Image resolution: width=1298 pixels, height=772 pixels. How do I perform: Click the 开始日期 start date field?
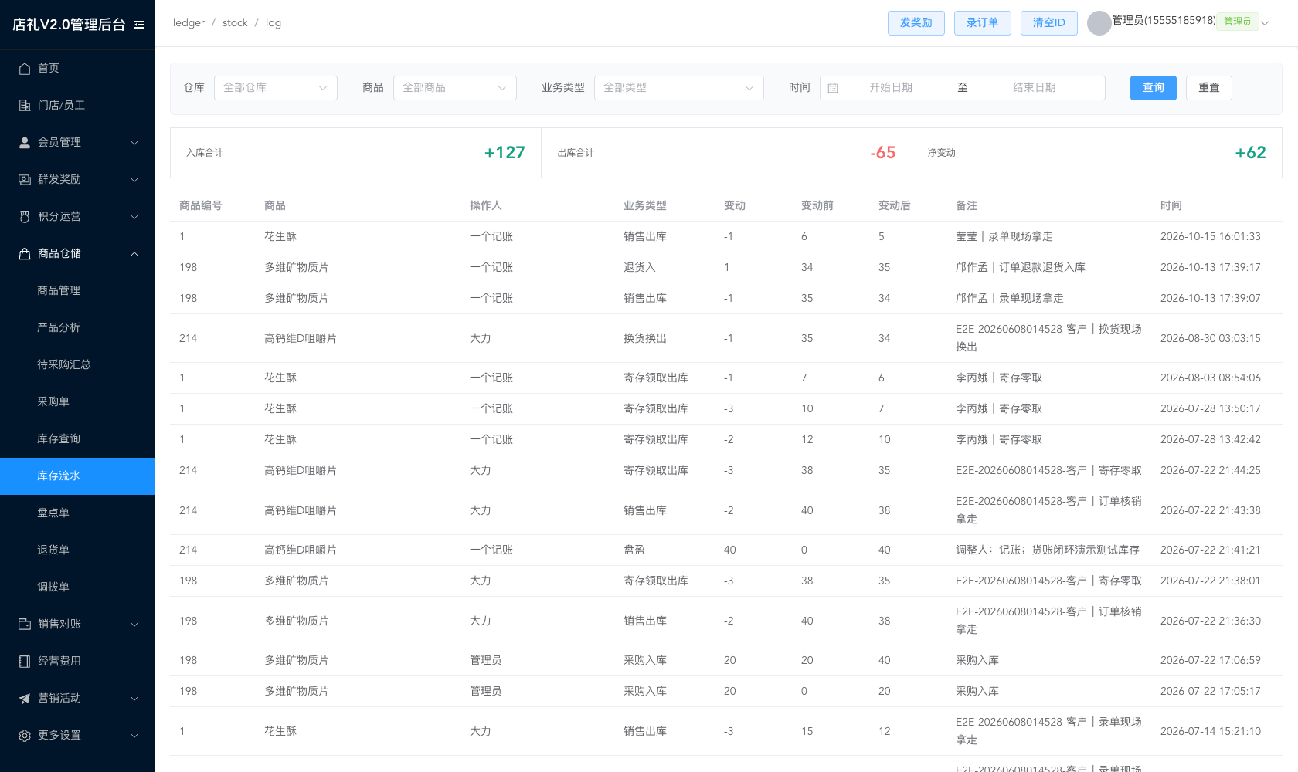coord(891,88)
